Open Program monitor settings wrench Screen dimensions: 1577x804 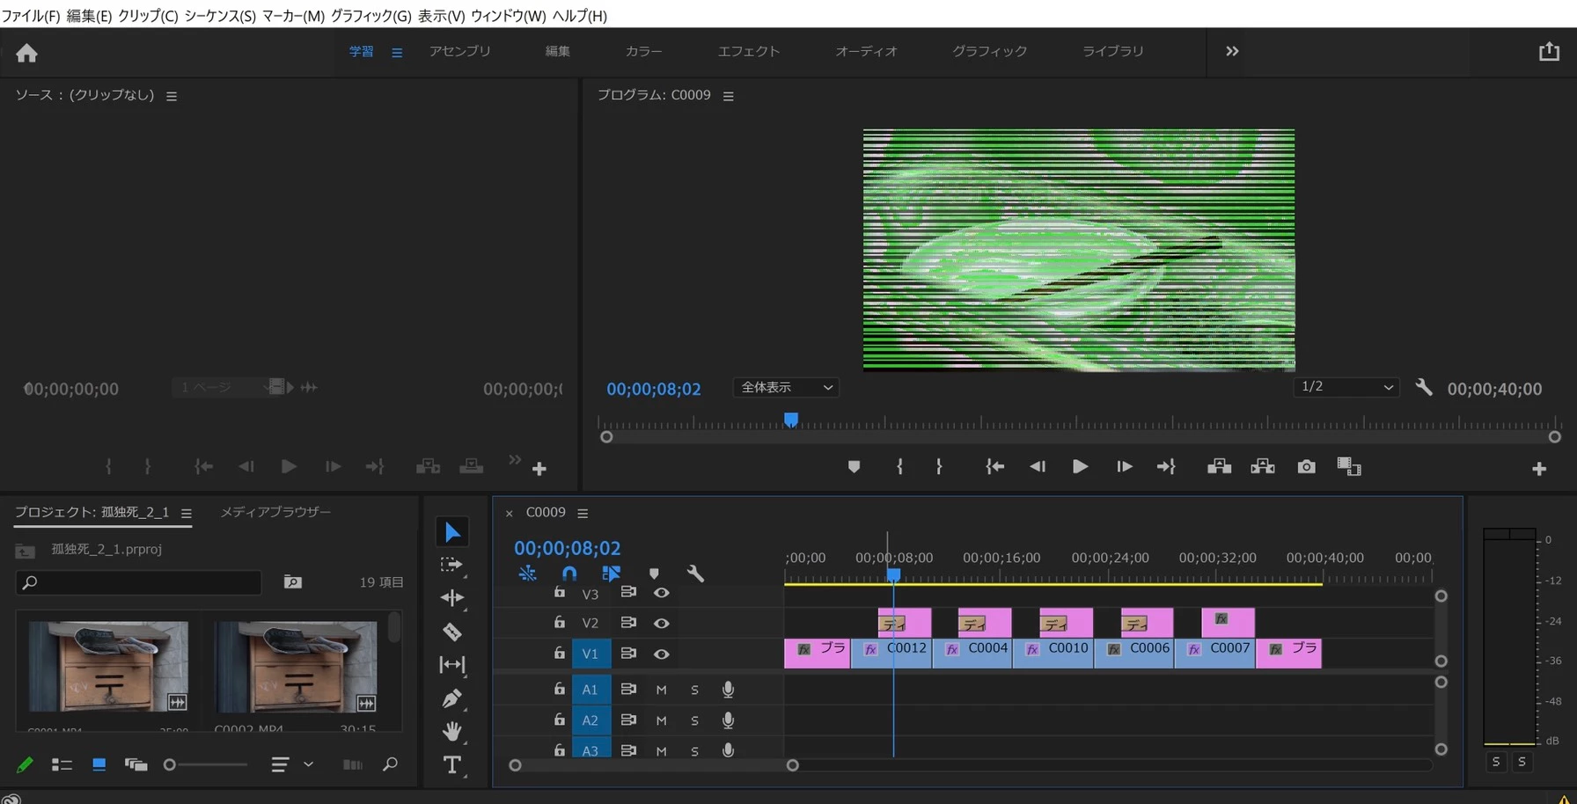point(1424,387)
